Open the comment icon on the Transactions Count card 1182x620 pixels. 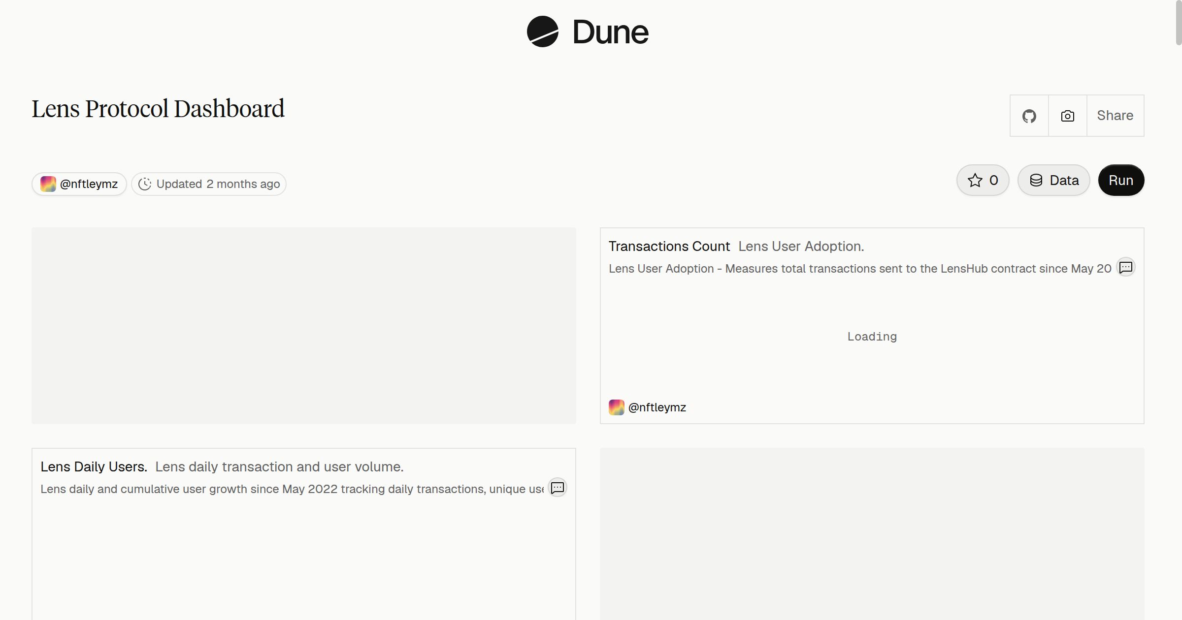pyautogui.click(x=1126, y=267)
